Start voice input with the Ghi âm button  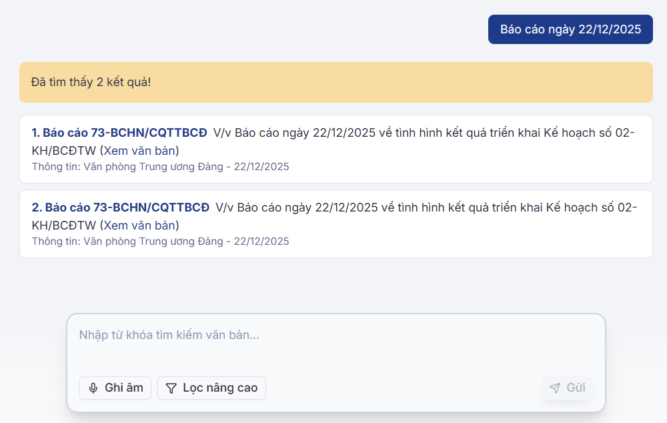pos(115,388)
